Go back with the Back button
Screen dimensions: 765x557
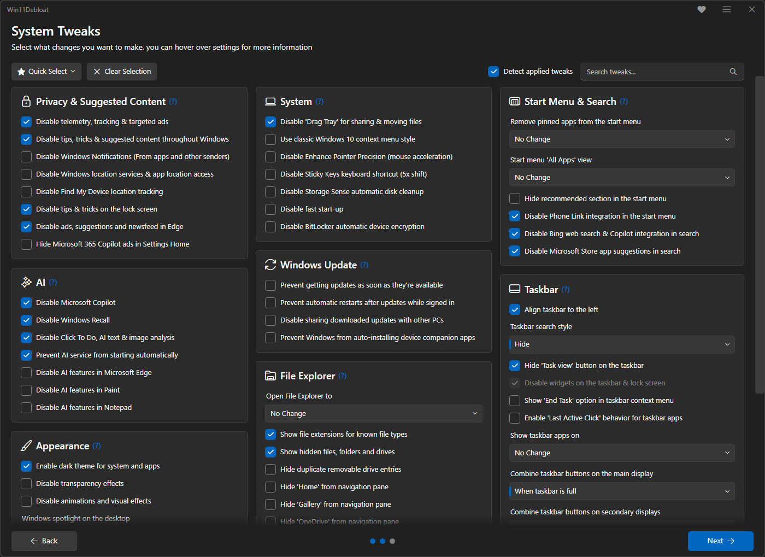point(44,541)
